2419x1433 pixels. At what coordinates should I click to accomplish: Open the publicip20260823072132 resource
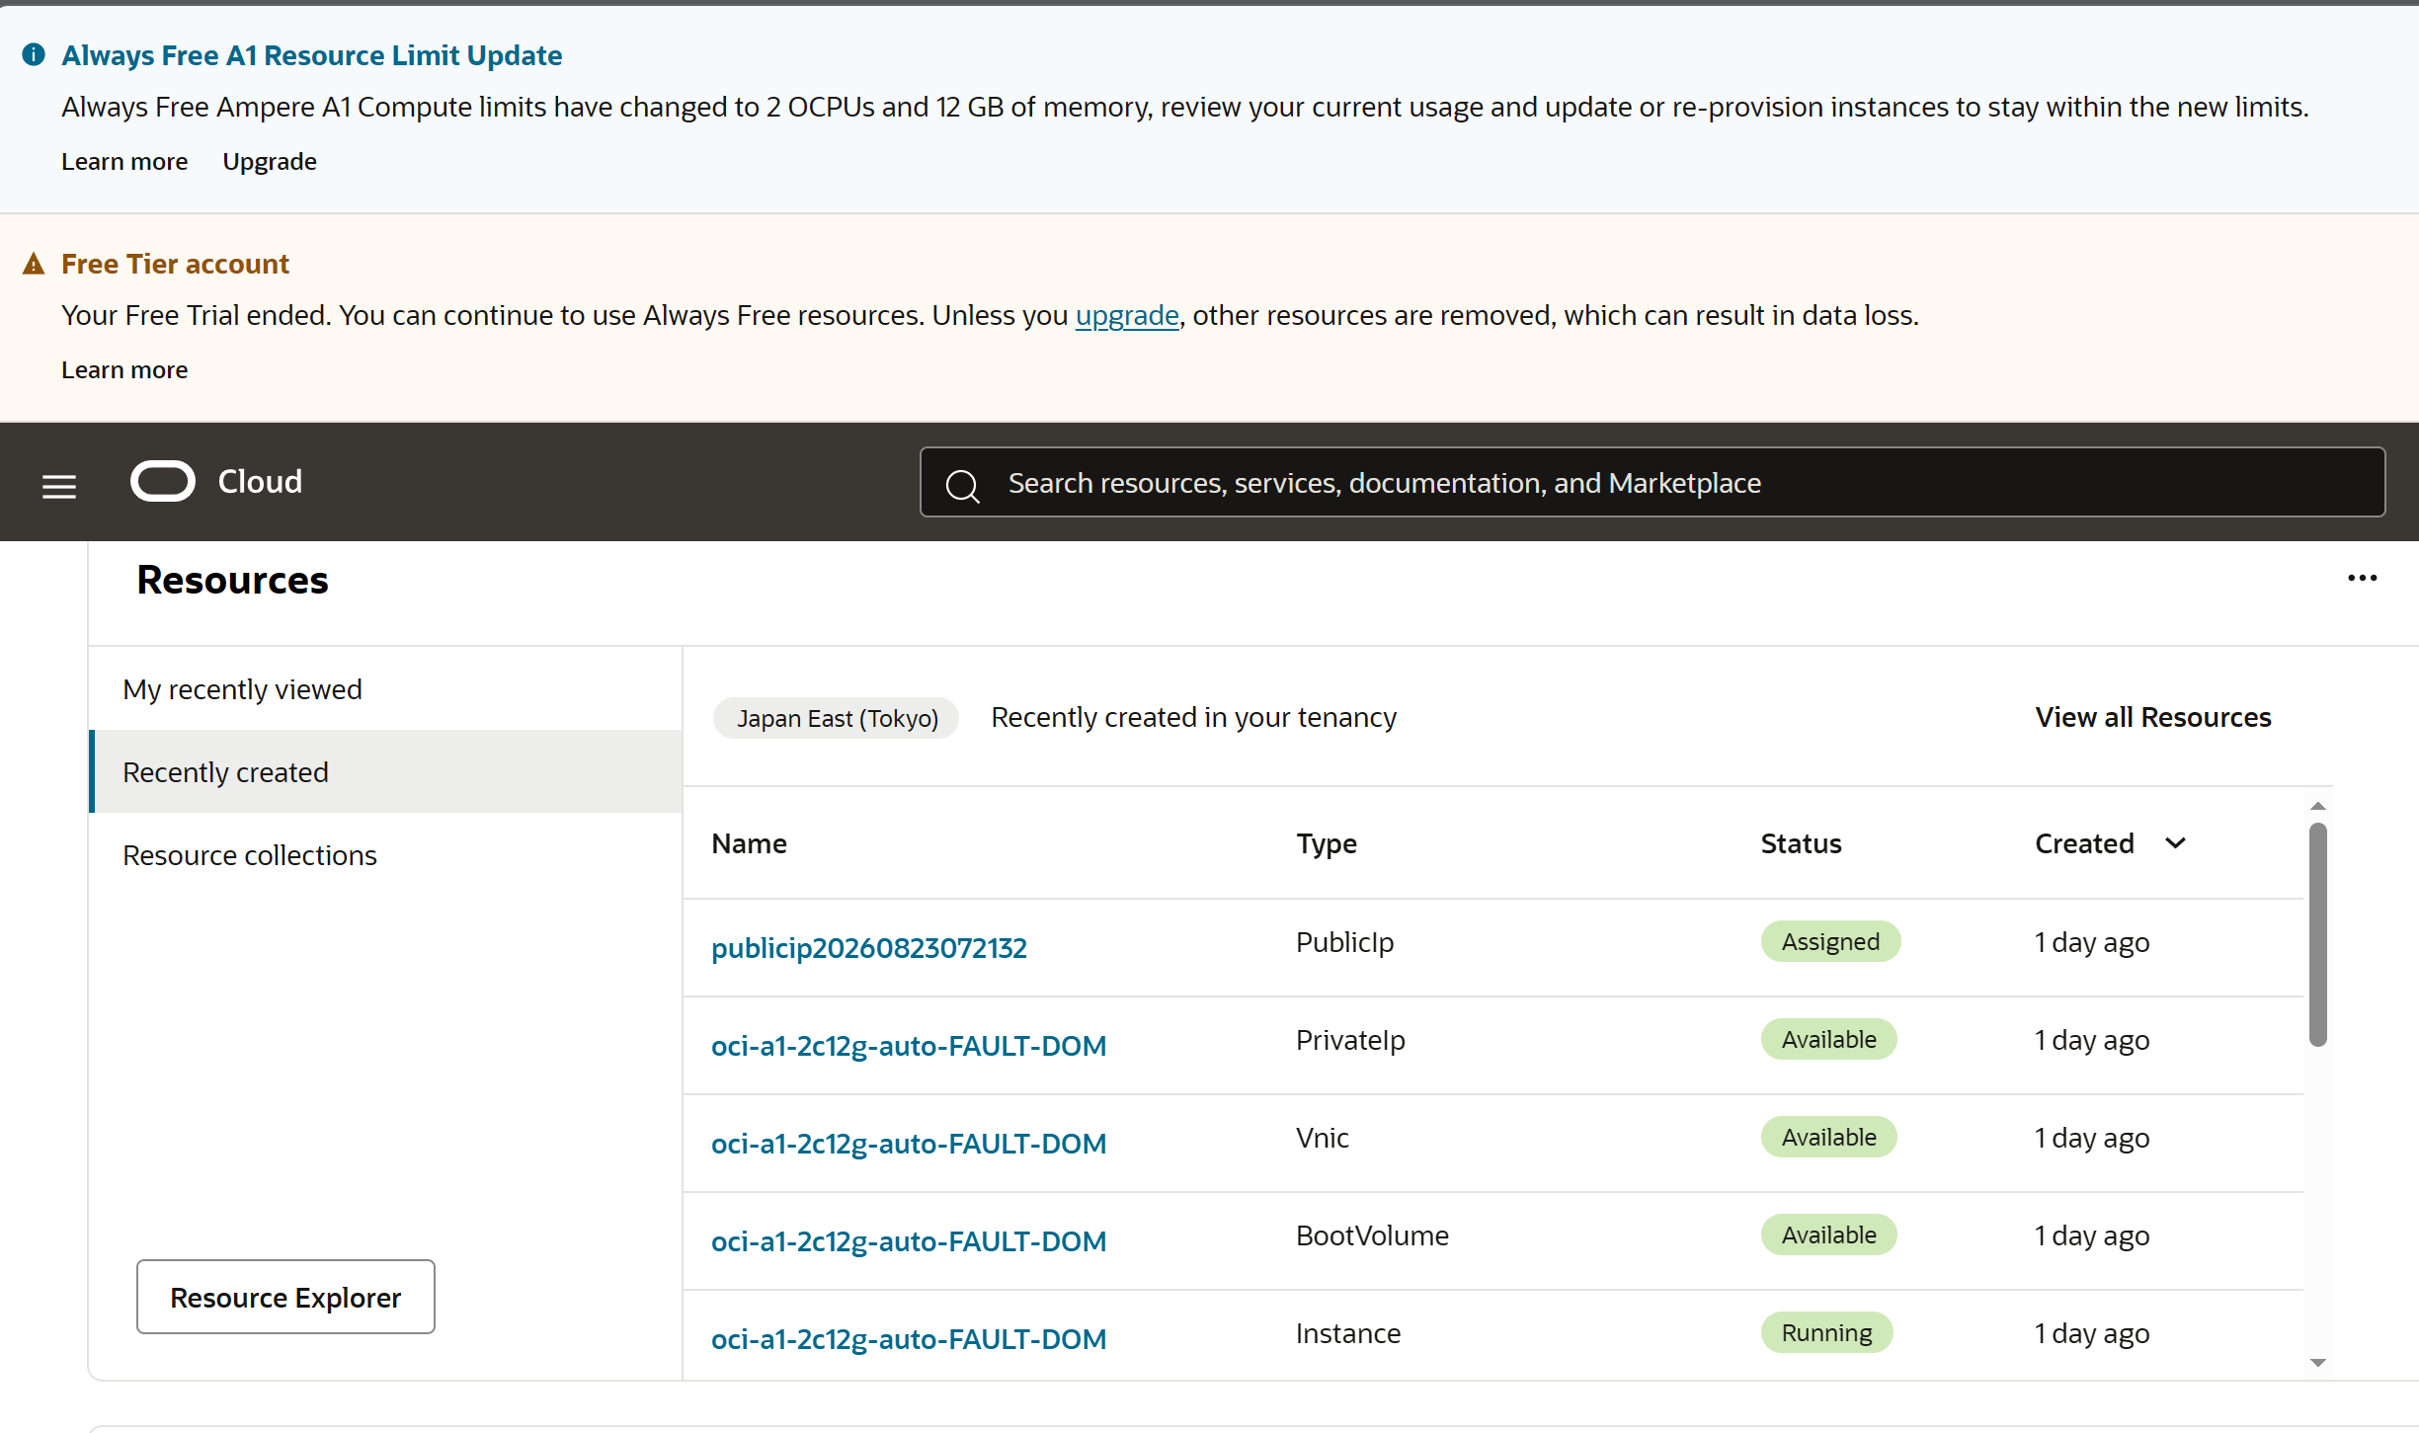(x=869, y=948)
